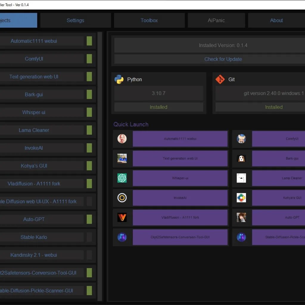Click the git version 2.40.0.windows.1 text

pos(274,93)
